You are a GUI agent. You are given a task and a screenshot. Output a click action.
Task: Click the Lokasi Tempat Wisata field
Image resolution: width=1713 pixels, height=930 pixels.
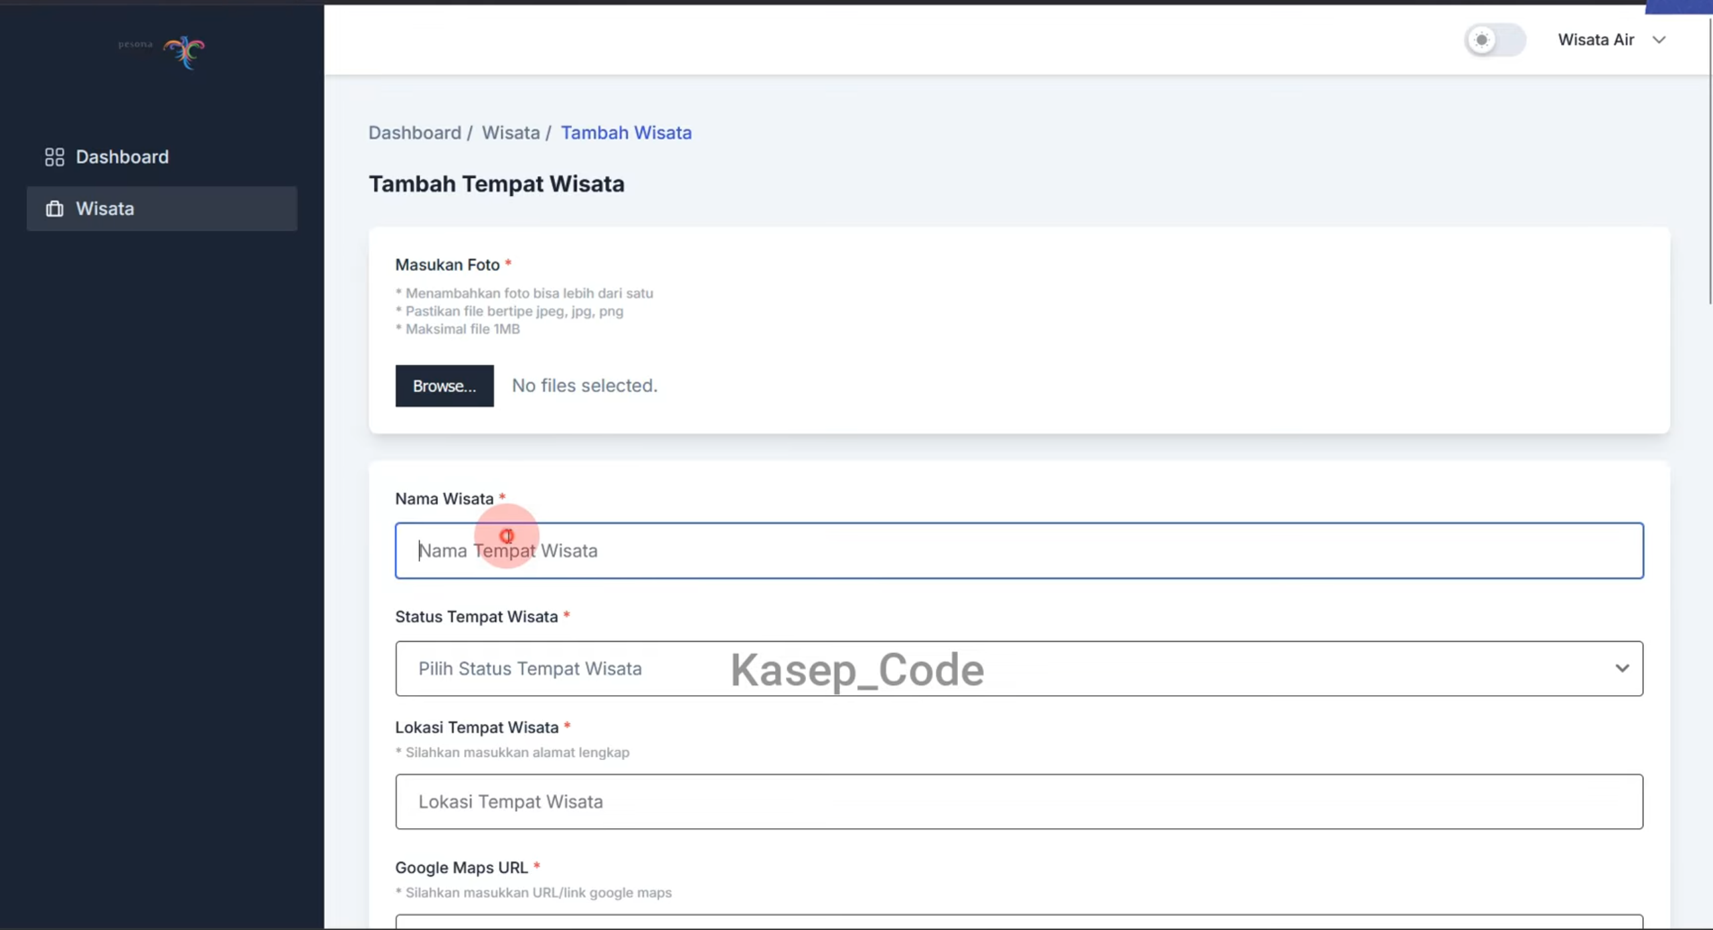click(1019, 802)
